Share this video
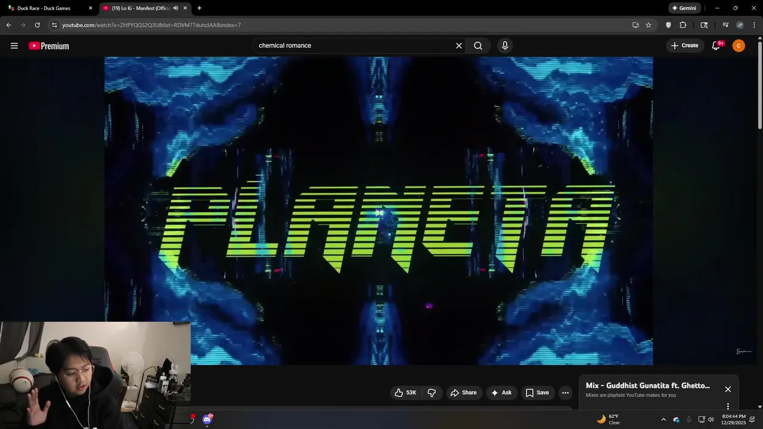Screen dimensions: 763x429 tap(464, 393)
